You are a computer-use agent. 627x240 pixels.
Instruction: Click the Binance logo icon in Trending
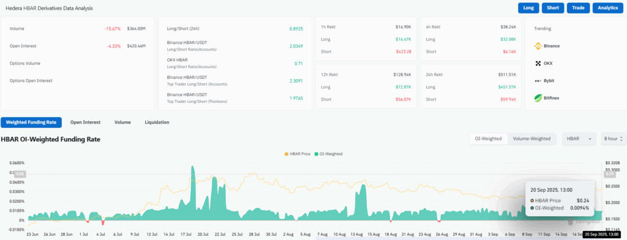coord(538,46)
